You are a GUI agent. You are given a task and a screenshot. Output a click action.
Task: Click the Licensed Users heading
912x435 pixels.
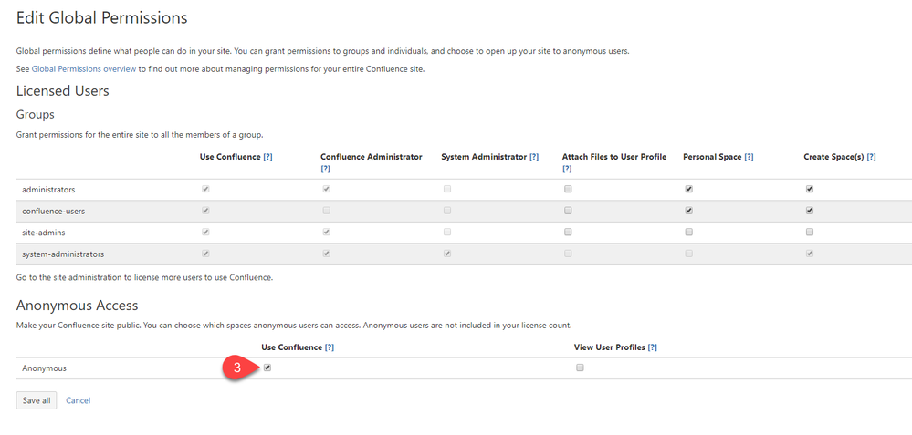63,91
